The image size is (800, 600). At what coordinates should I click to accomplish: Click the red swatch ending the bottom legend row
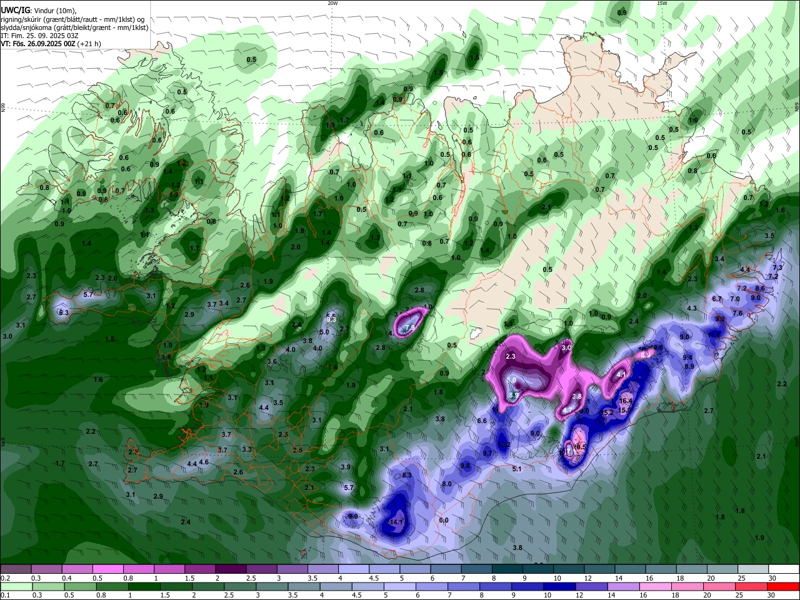point(784,587)
